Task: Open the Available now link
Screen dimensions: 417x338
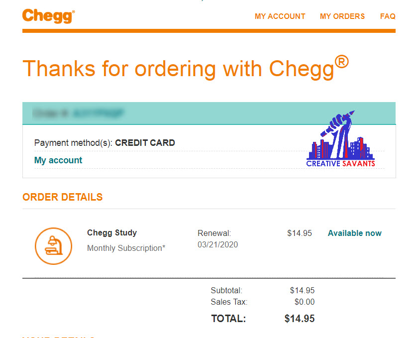Action: point(354,232)
